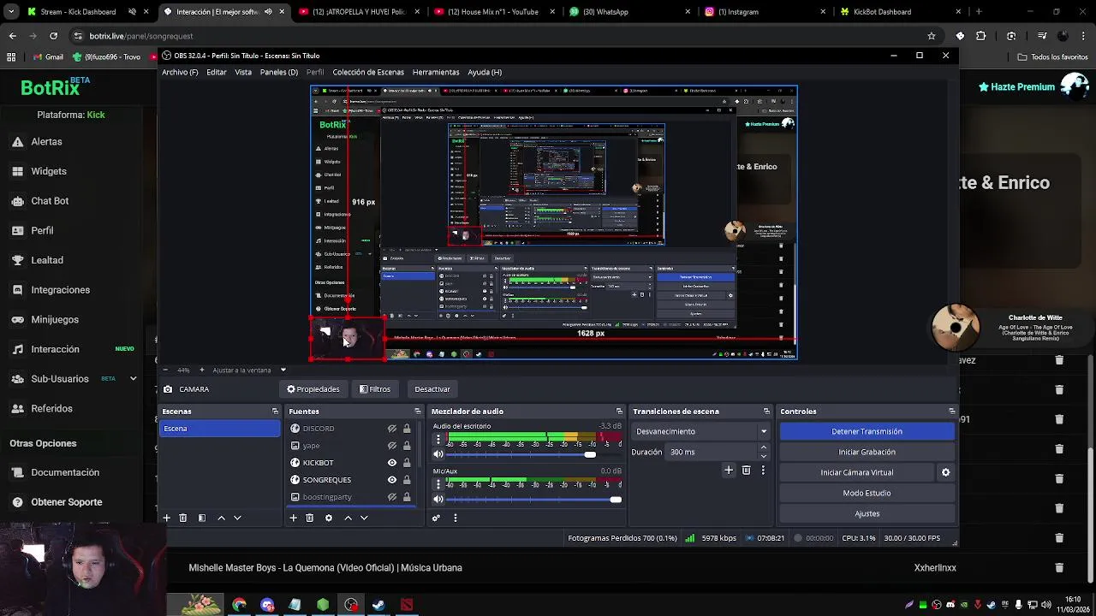Undock the Escenas panel with its float icon
Image resolution: width=1096 pixels, height=616 pixels.
(x=275, y=412)
